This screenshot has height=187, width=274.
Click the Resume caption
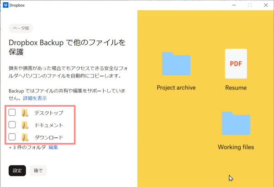[236, 88]
